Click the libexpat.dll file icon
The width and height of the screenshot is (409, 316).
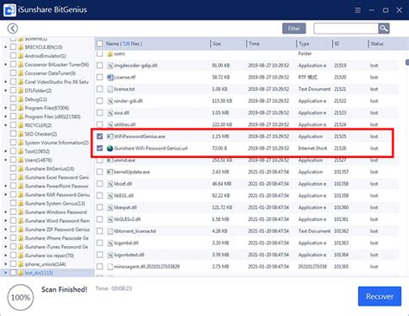110,207
